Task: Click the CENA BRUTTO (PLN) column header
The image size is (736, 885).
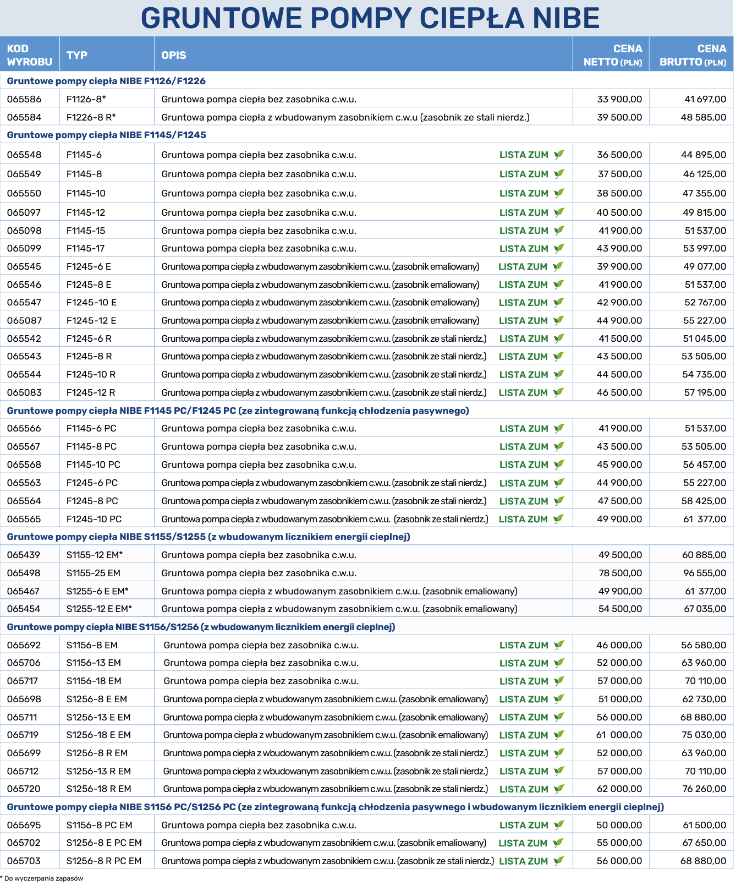Action: click(693, 55)
